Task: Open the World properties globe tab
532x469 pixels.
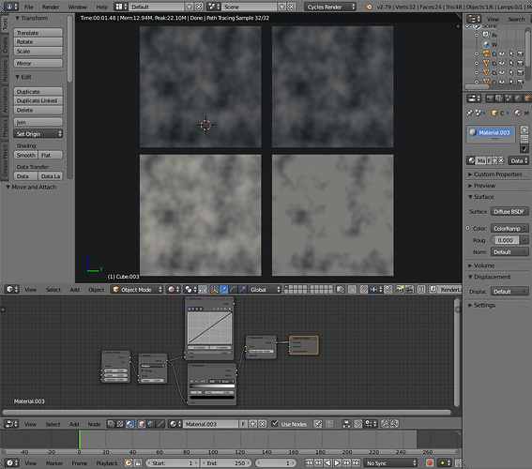Action: [518, 98]
